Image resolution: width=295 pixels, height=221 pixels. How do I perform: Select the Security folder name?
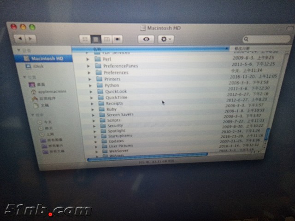click(x=115, y=126)
